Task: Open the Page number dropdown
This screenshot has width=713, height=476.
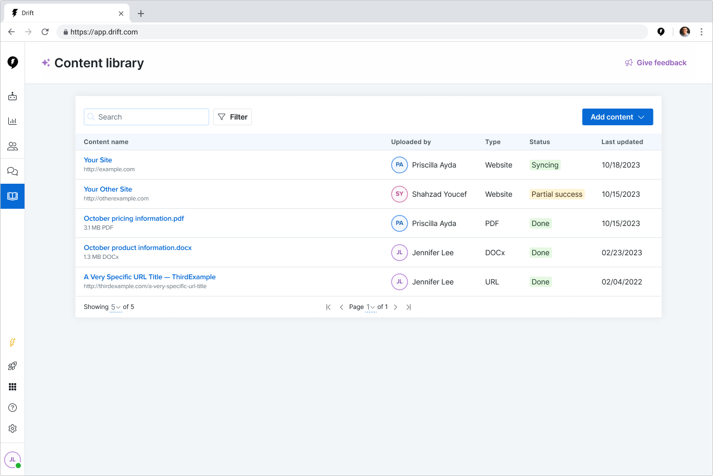Action: click(371, 307)
